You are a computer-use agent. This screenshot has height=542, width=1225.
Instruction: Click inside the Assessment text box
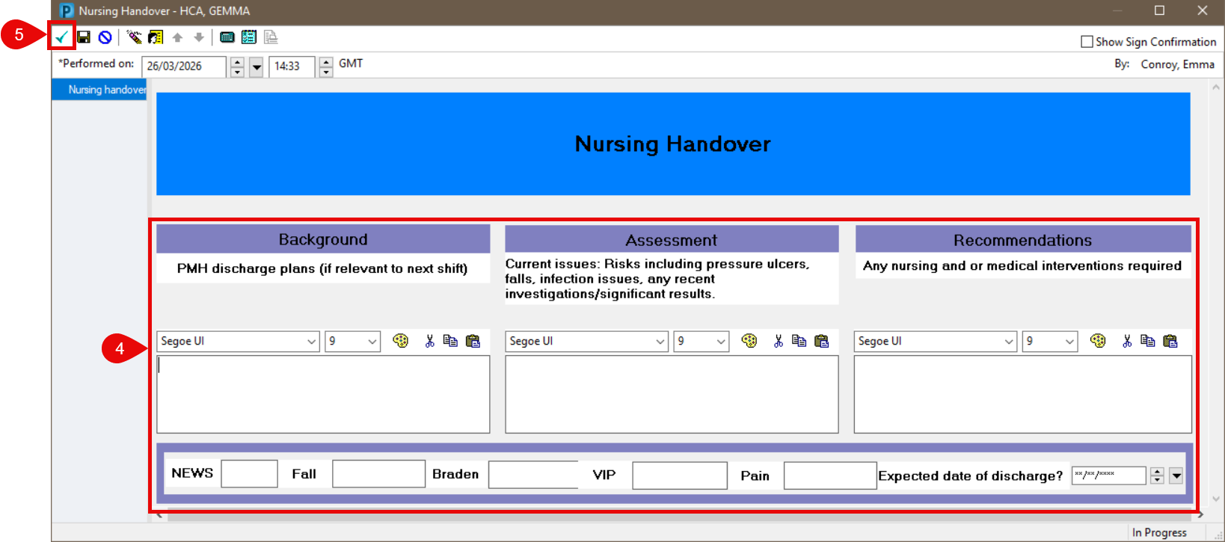coord(671,394)
